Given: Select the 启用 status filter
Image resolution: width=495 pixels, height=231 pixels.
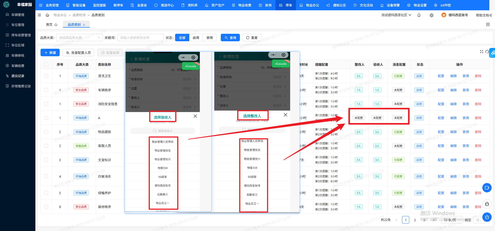Looking at the screenshot, I should click(196, 38).
